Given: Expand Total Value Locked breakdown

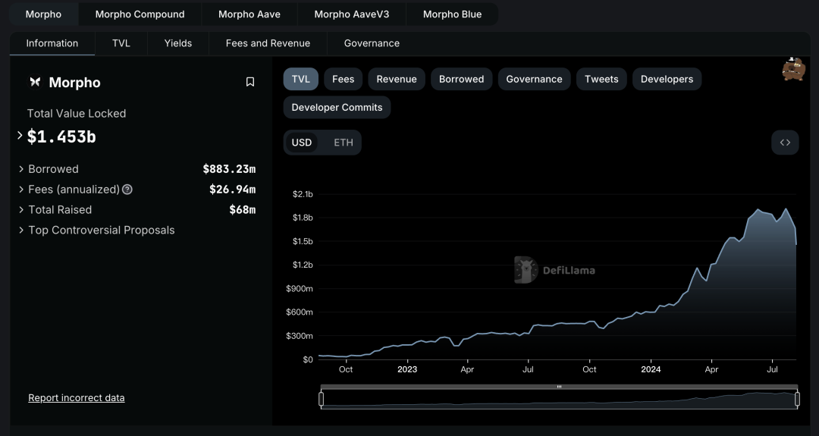Looking at the screenshot, I should pyautogui.click(x=20, y=136).
